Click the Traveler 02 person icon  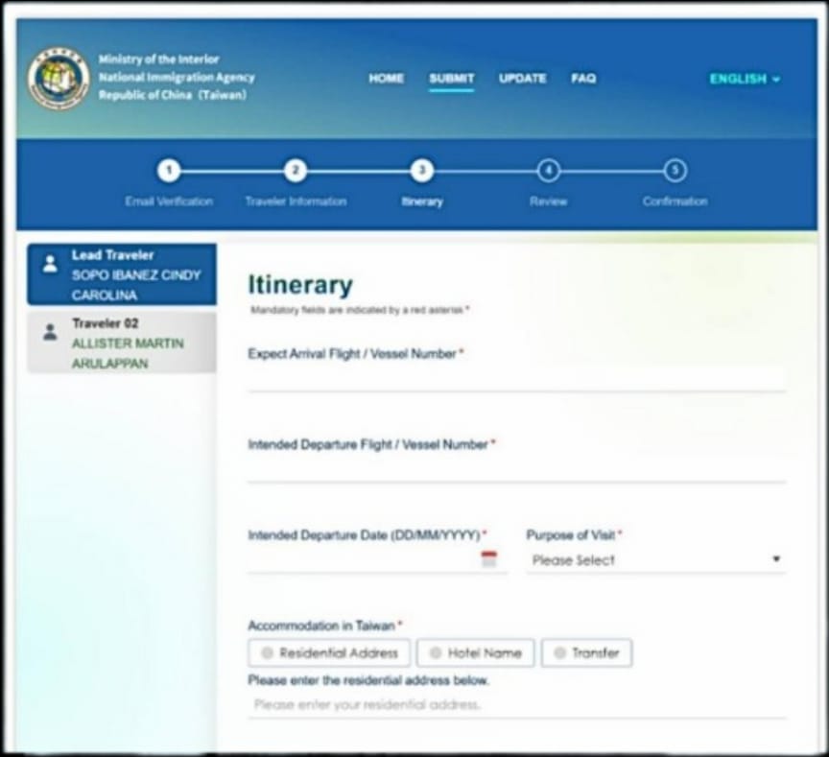click(50, 332)
